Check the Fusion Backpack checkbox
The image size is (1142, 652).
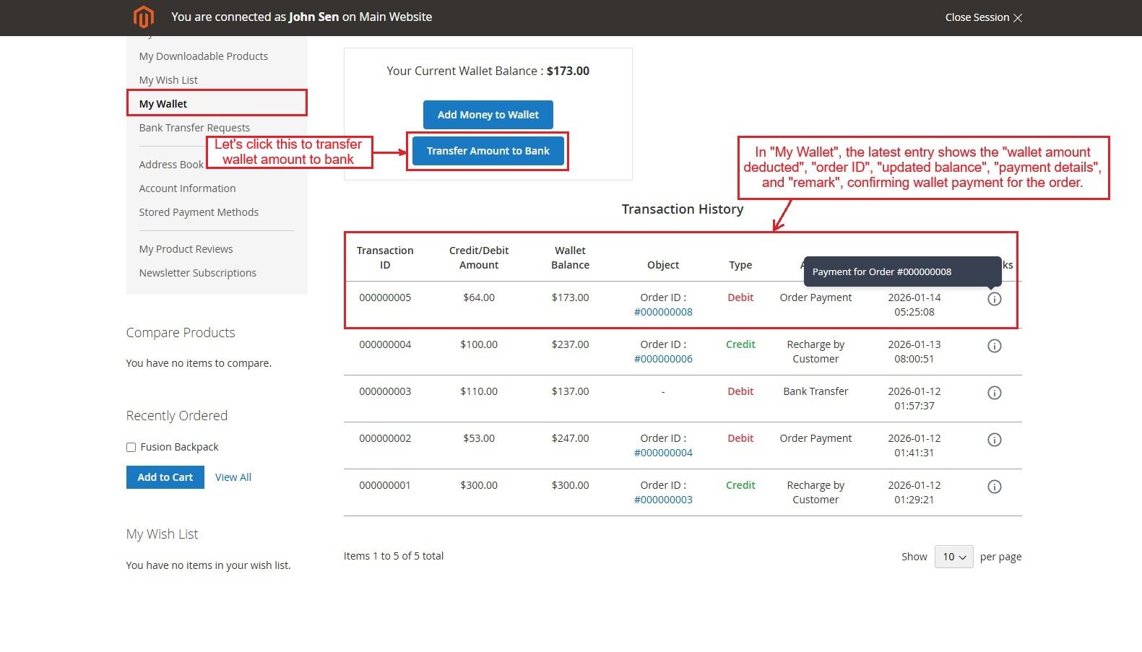(131, 448)
